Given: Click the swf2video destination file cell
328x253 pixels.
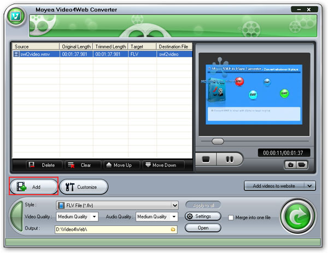Looking at the screenshot, I should coord(174,54).
